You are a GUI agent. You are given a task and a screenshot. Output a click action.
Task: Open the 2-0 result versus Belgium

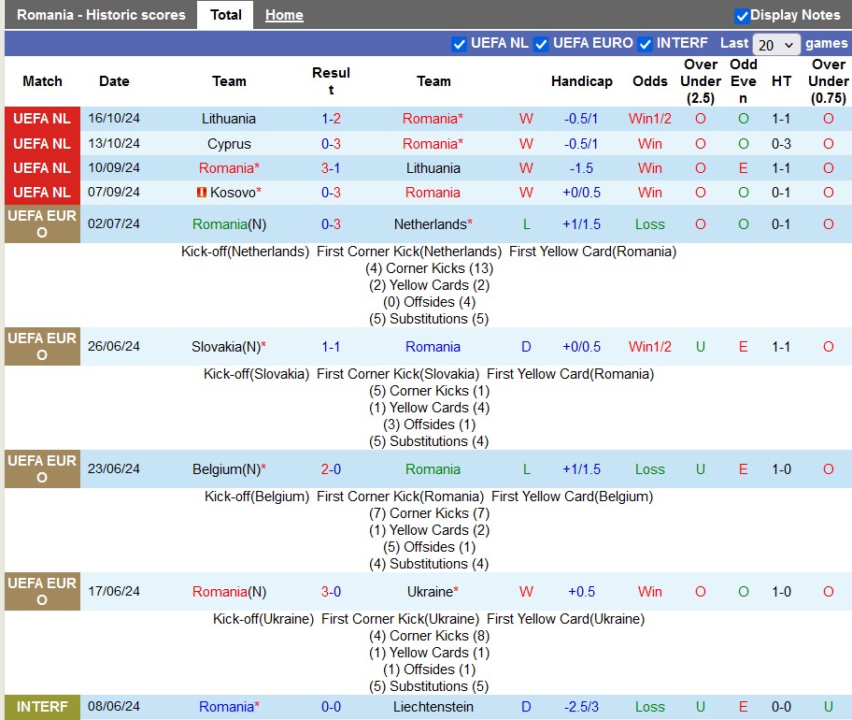tap(331, 469)
